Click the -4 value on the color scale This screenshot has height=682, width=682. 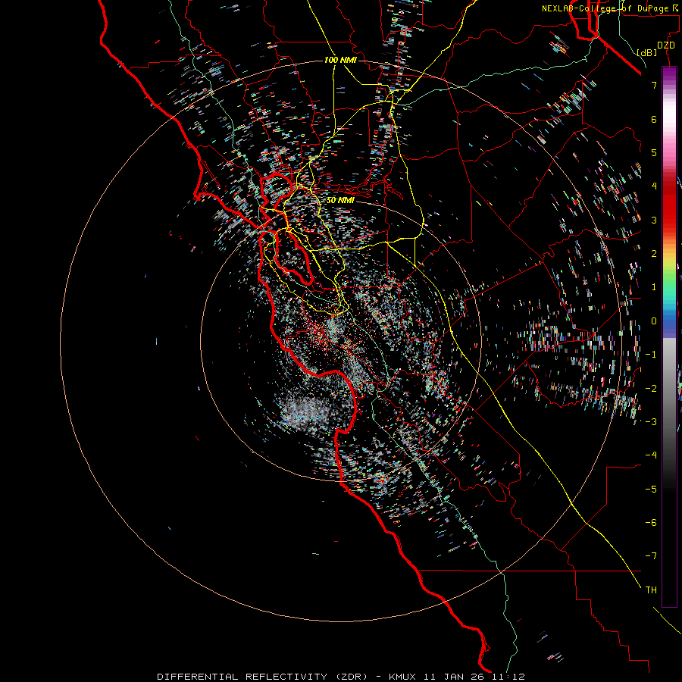[651, 455]
